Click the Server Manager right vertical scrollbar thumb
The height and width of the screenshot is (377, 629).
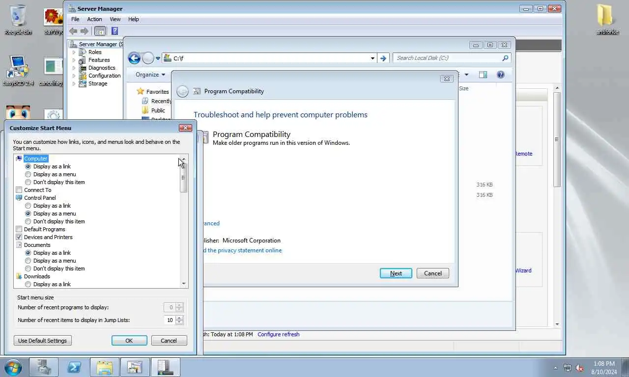pos(557,139)
